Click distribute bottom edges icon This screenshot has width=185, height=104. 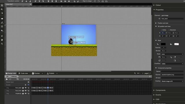(x=56, y=1)
